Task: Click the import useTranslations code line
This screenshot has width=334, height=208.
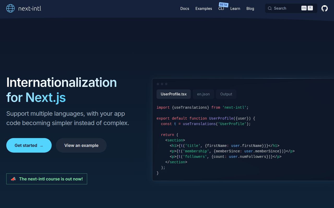Action: pos(202,107)
